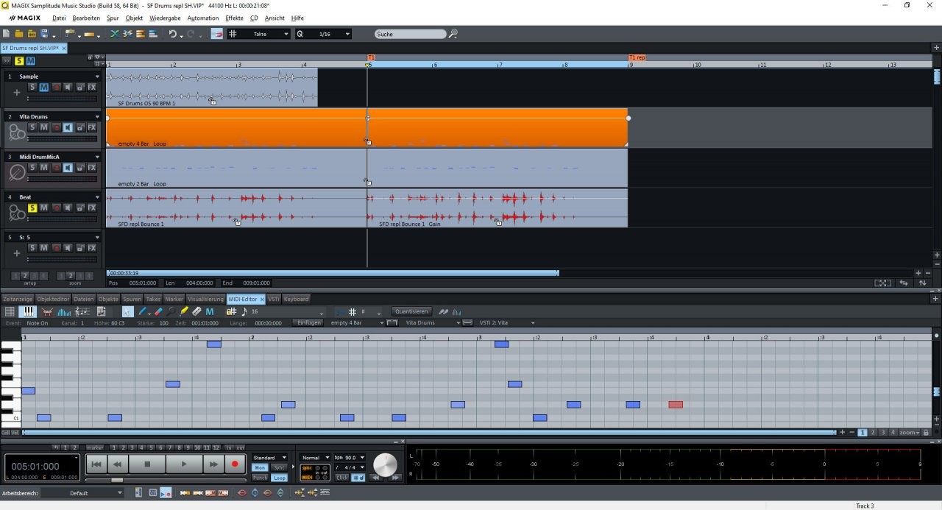Open the Vita Drums track selector in MIDI editor
The width and height of the screenshot is (942, 510).
(433, 322)
